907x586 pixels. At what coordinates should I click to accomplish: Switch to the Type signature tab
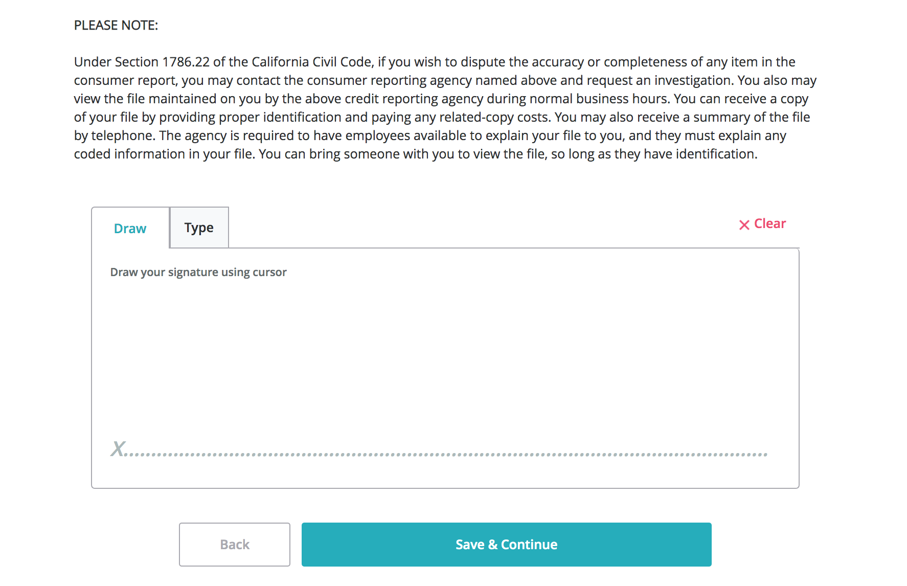[x=199, y=228]
